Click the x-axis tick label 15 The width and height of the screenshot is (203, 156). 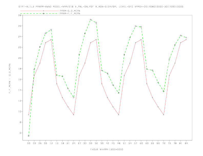click(x=57, y=143)
